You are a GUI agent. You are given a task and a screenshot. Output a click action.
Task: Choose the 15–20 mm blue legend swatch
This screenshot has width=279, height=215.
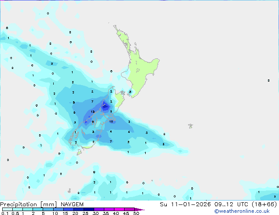tap(68, 209)
